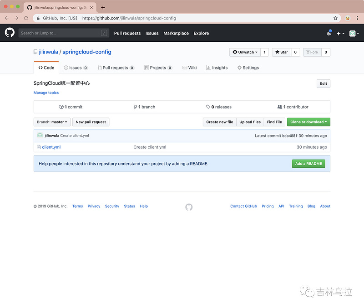Open the plus create-new menu
Screen dimensions: 364x308
pos(340,34)
